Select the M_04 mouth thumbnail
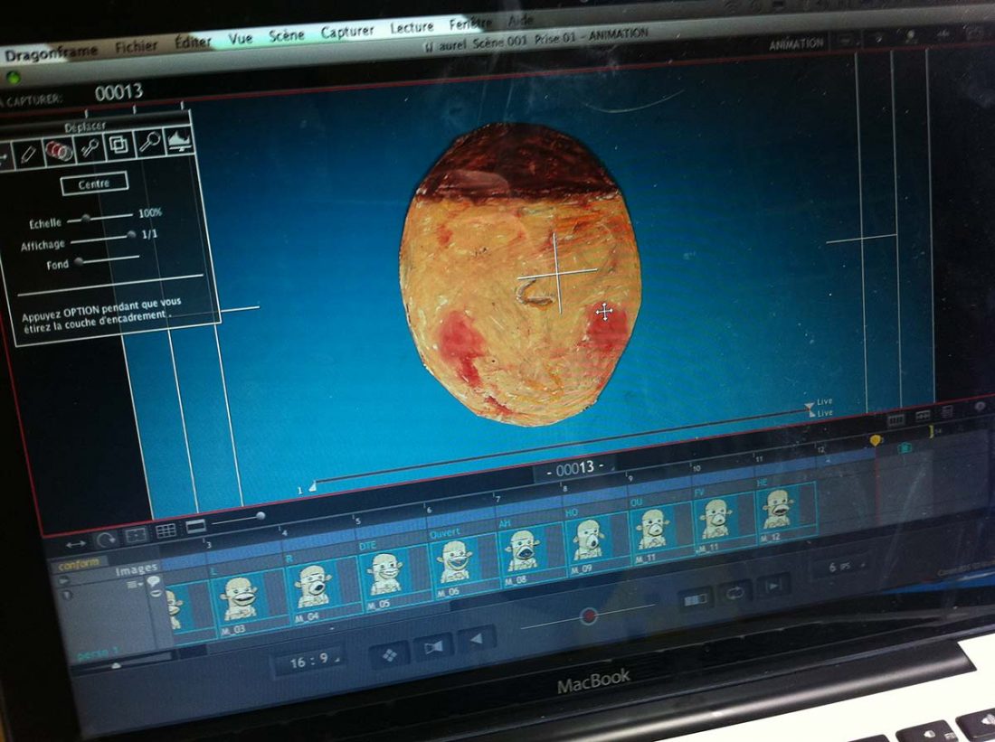Image resolution: width=995 pixels, height=742 pixels. point(322,589)
